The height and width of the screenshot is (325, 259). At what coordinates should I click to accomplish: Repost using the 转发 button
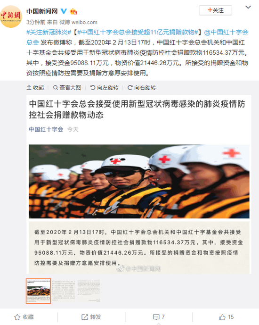tap(91, 317)
